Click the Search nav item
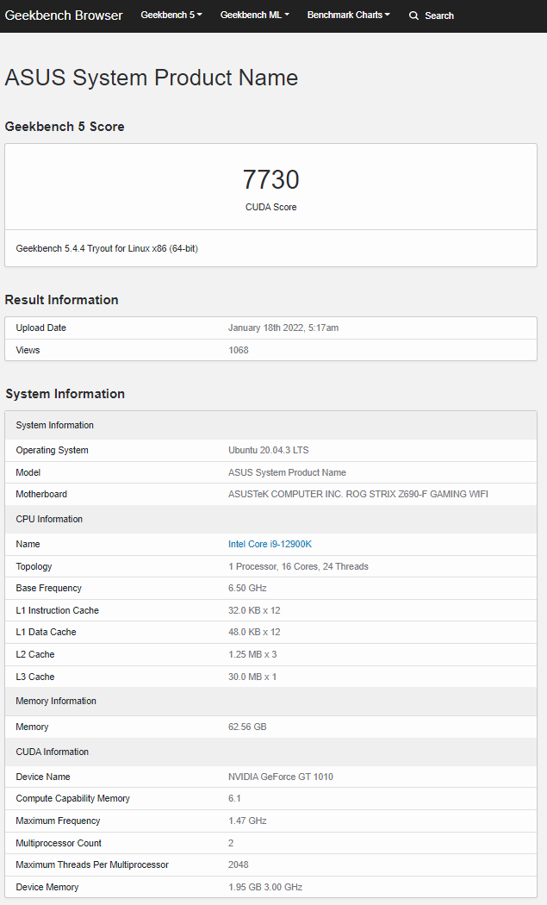 tap(432, 16)
